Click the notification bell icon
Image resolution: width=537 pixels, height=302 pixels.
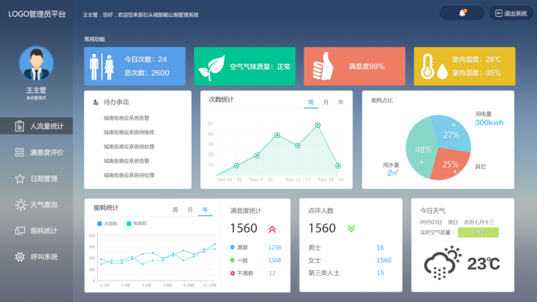(462, 13)
